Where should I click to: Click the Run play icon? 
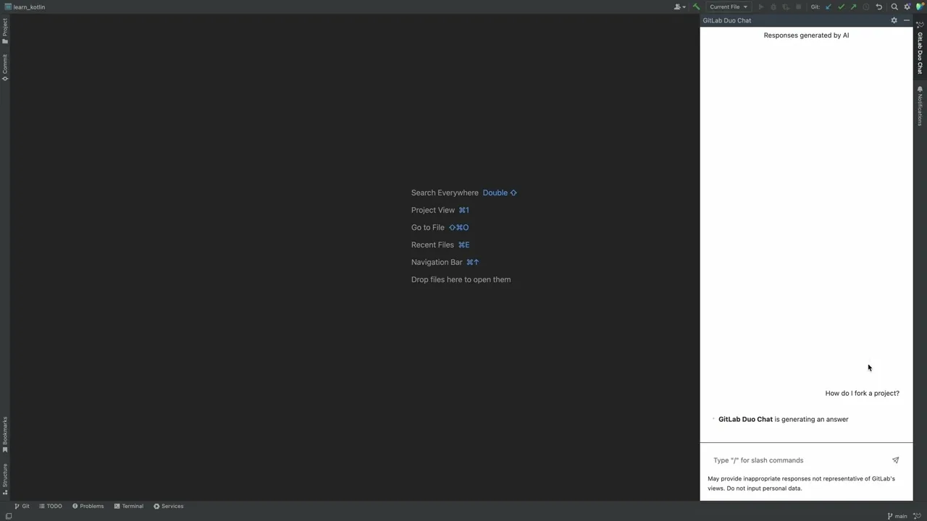click(x=760, y=7)
